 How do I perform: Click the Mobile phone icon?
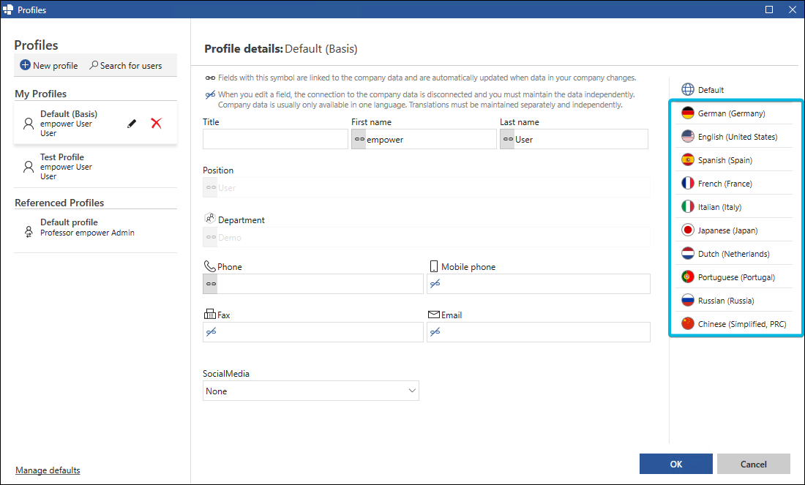pos(434,266)
